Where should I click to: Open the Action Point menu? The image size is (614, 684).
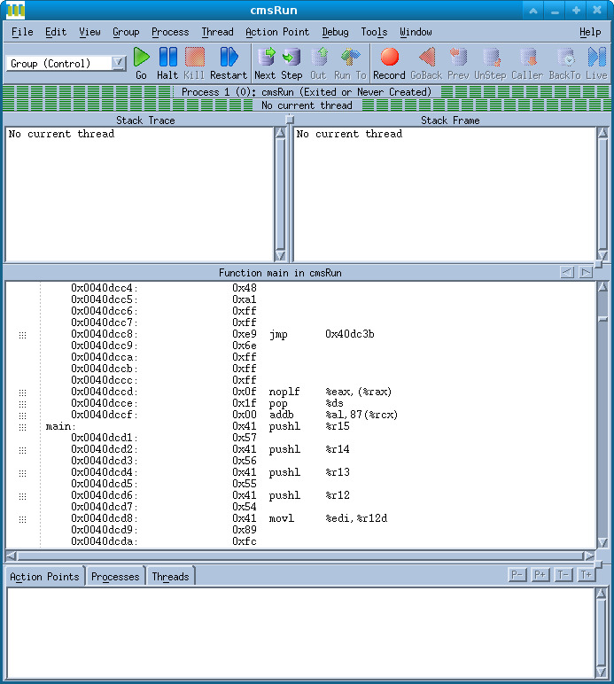(277, 32)
